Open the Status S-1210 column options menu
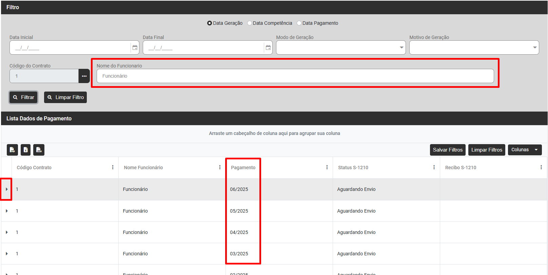Image resolution: width=548 pixels, height=275 pixels. [434, 167]
